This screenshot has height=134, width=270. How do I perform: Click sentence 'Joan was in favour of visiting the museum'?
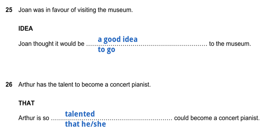click(76, 10)
